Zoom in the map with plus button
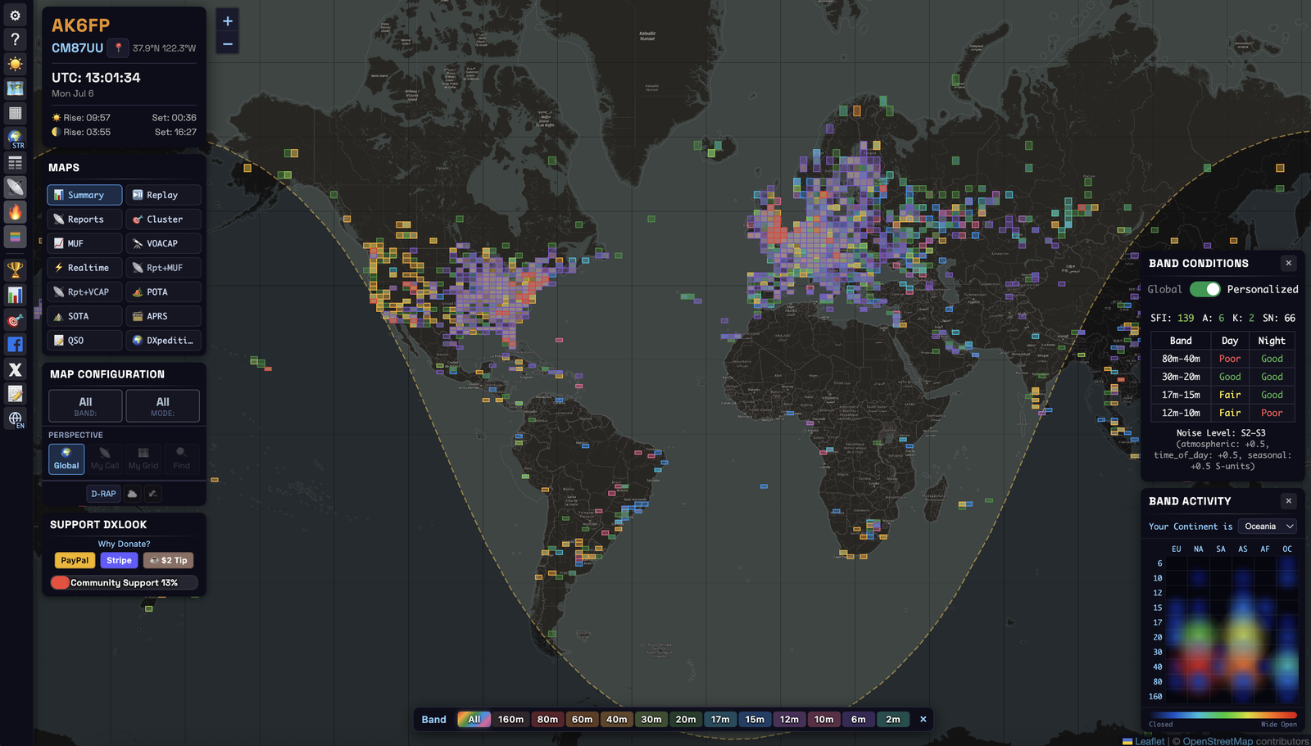Viewport: 1311px width, 746px height. click(x=228, y=21)
